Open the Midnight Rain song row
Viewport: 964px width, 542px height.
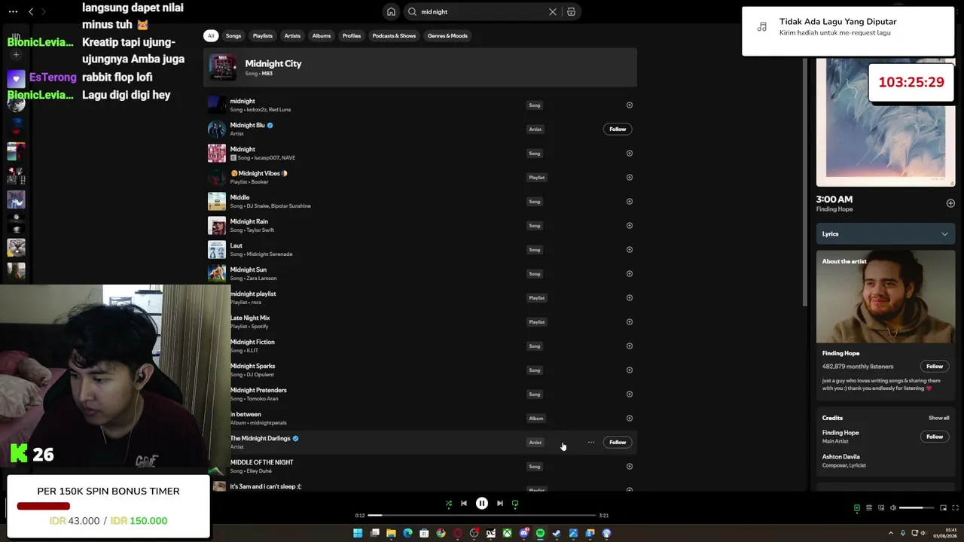(420, 226)
